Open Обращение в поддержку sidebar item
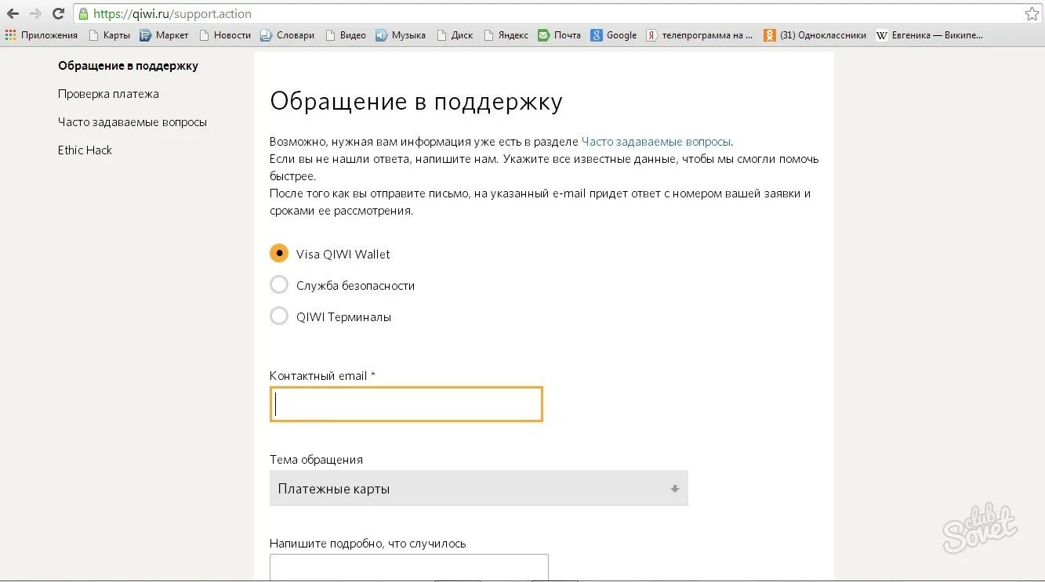This screenshot has height=582, width=1045. point(128,66)
